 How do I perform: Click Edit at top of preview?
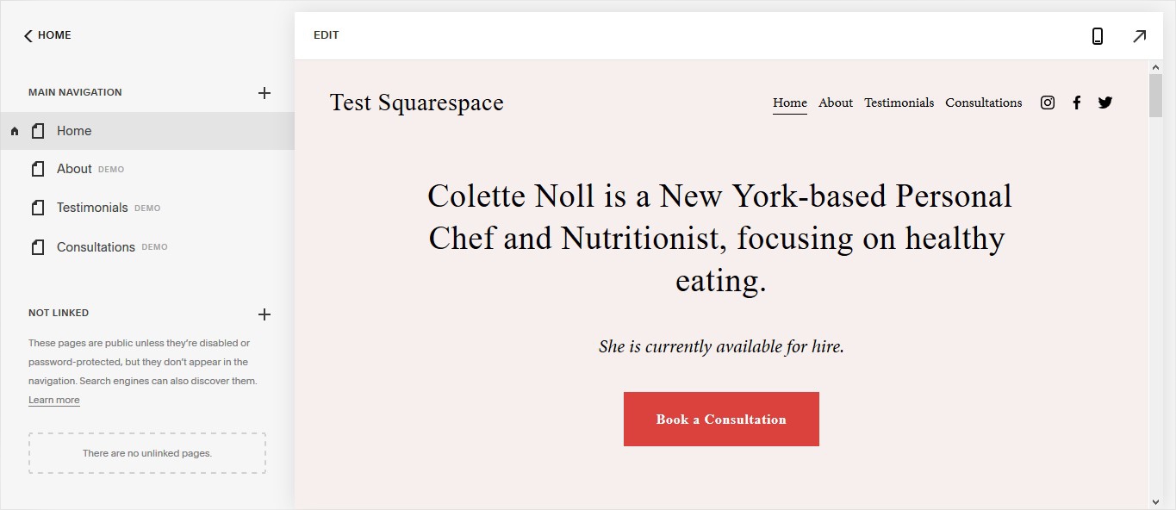coord(327,35)
